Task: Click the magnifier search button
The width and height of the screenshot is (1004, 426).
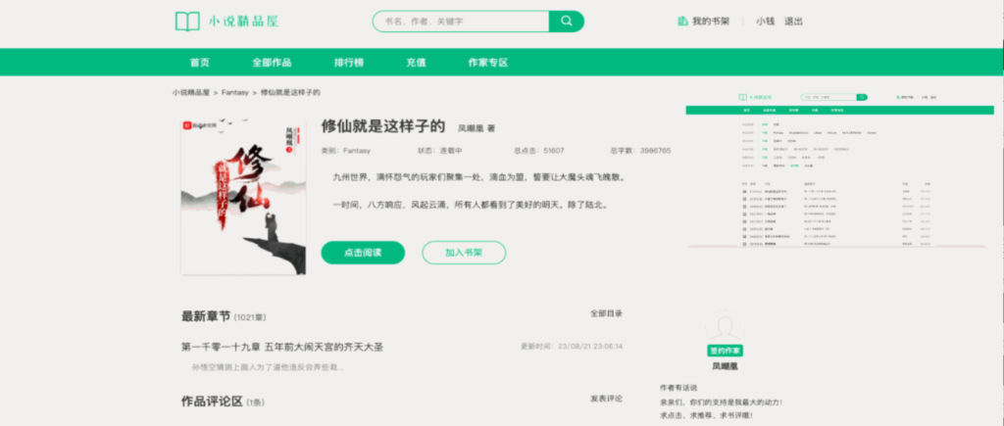Action: coord(567,22)
